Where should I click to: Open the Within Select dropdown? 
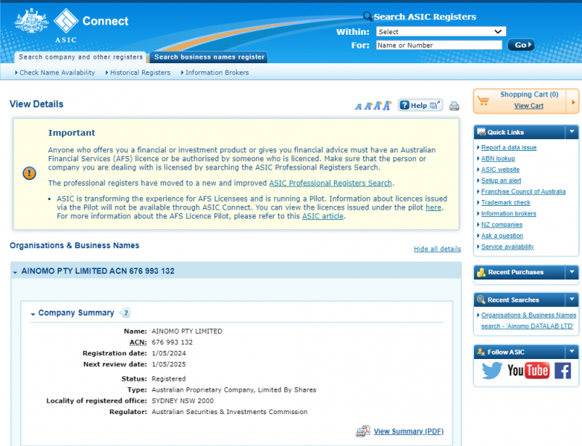(441, 31)
